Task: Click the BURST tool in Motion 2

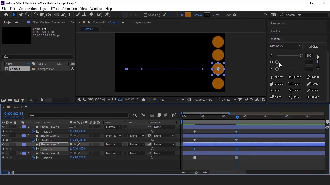Action: pos(313,77)
